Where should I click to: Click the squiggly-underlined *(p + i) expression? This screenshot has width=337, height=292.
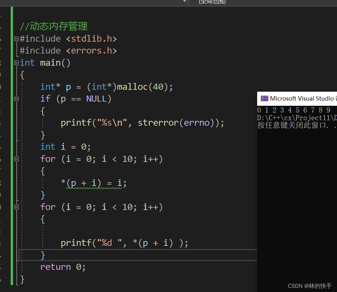pos(85,183)
